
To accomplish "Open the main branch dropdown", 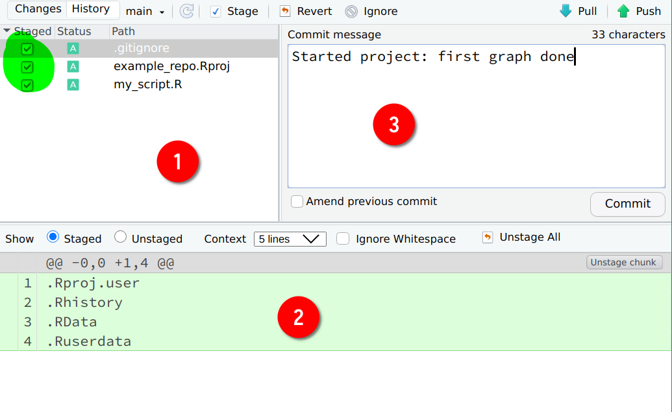I will (145, 12).
